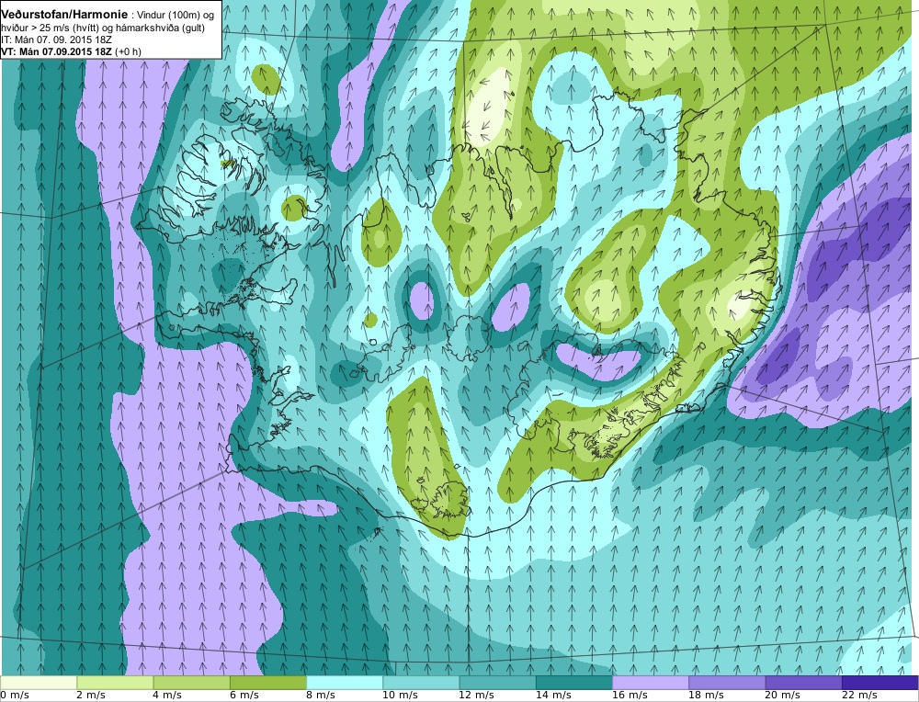
Task: Click the 12 m/s legend color swatch
Action: coord(497,683)
